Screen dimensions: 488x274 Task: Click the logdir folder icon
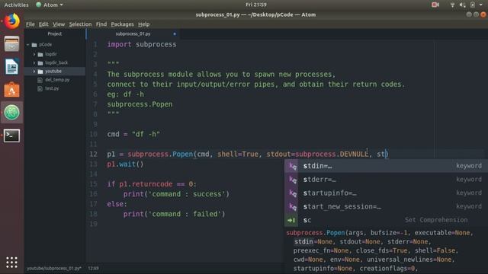pos(40,54)
